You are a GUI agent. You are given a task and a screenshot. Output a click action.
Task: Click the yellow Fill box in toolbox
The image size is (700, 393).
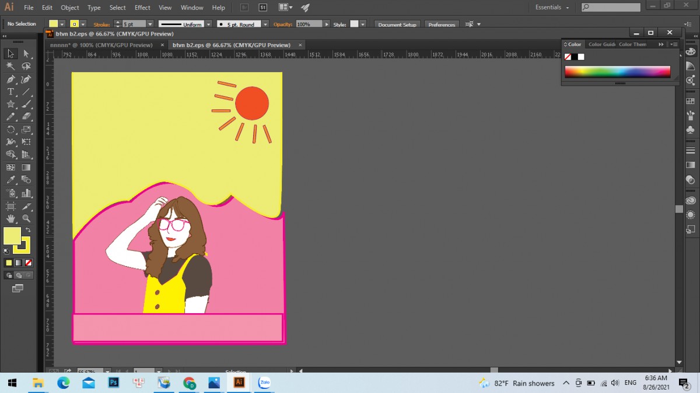pyautogui.click(x=12, y=236)
